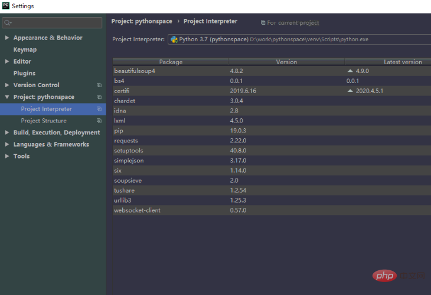Click the project-level icon beside Project Structure
The height and width of the screenshot is (295, 431).
(99, 121)
